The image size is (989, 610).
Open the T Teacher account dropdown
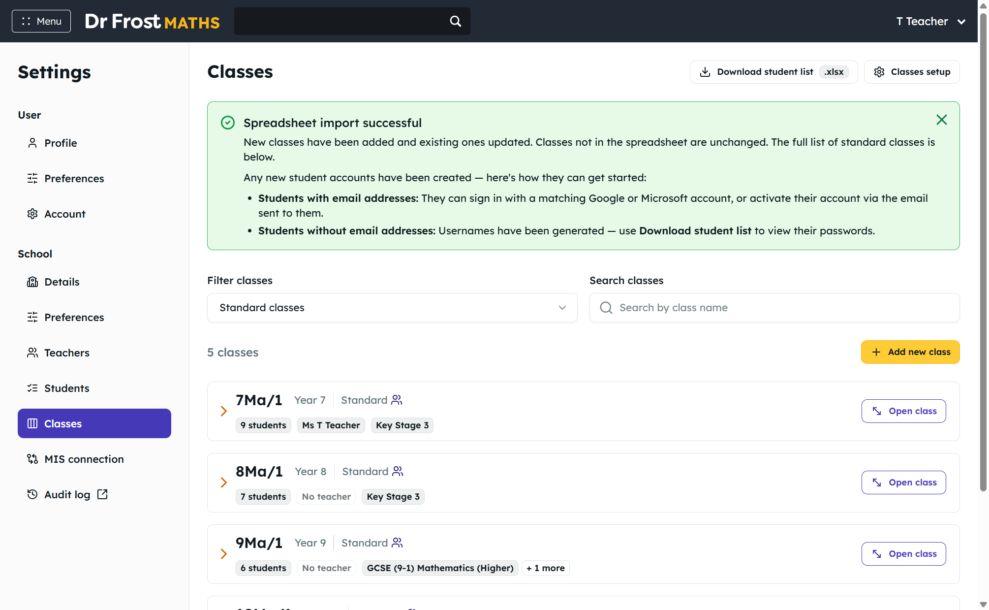point(931,21)
